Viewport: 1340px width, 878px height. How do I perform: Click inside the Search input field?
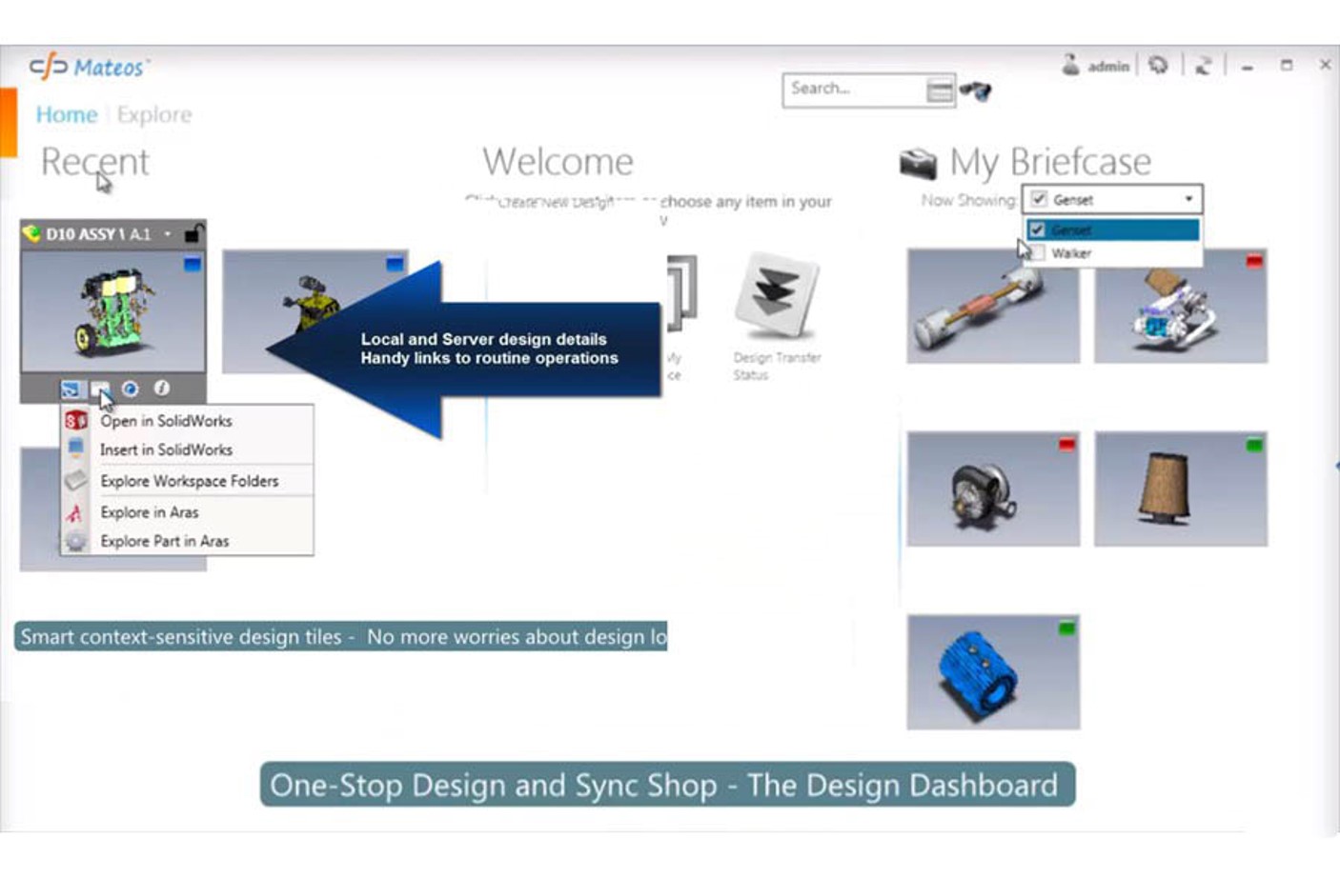coord(853,90)
